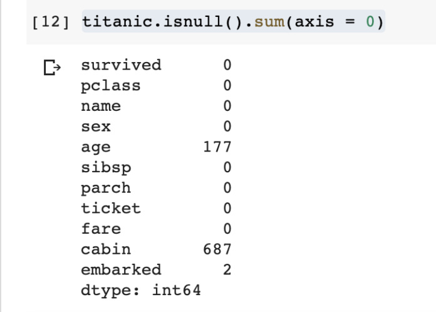
Task: Click the survived row in output
Action: pos(156,65)
